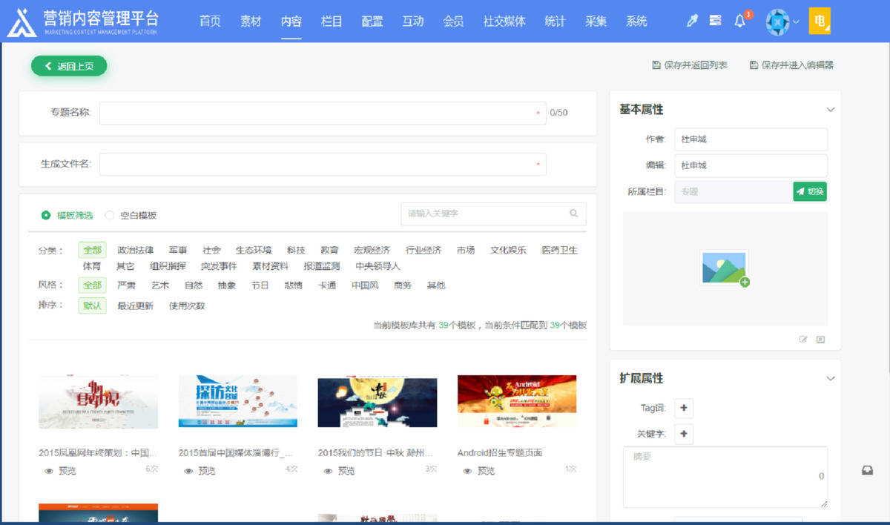The image size is (890, 525).
Task: Click the pen editing icon in the top bar
Action: tap(691, 21)
